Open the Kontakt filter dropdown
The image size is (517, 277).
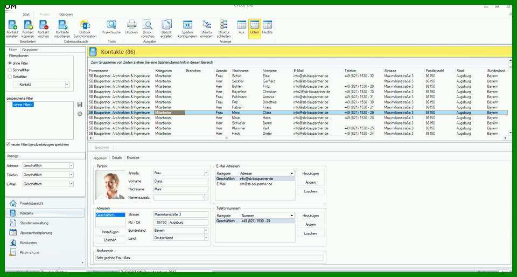tap(67, 85)
